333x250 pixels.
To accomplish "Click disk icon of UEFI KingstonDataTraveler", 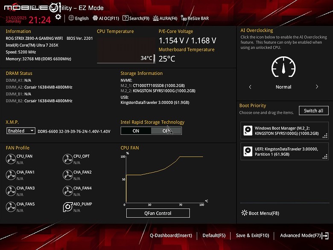I will [248, 151].
